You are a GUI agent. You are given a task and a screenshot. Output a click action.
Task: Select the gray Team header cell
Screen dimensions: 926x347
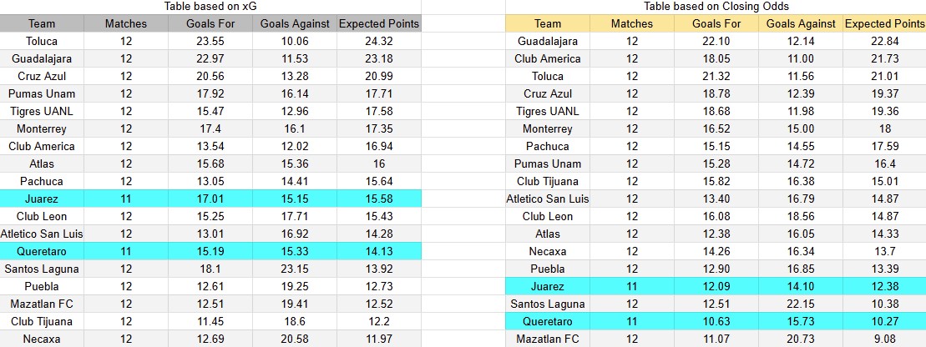coord(42,23)
